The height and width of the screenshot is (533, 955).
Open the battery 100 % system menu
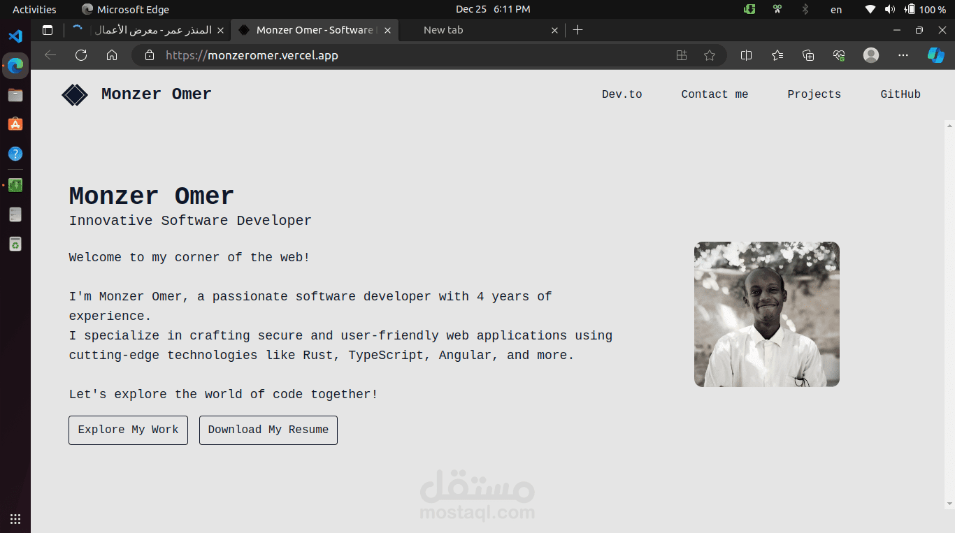click(x=925, y=9)
